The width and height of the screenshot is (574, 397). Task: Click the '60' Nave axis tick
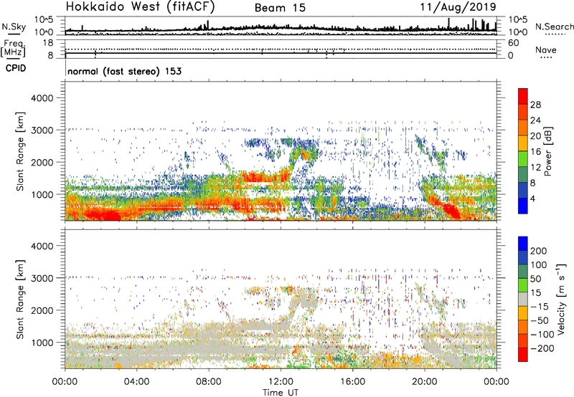(x=513, y=43)
